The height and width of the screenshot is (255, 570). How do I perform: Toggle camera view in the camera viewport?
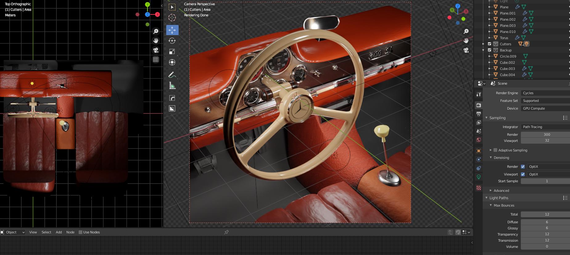pyautogui.click(x=466, y=50)
